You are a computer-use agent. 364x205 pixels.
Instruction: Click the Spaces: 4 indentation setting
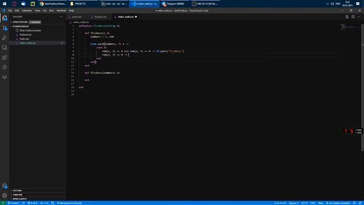click(x=293, y=203)
